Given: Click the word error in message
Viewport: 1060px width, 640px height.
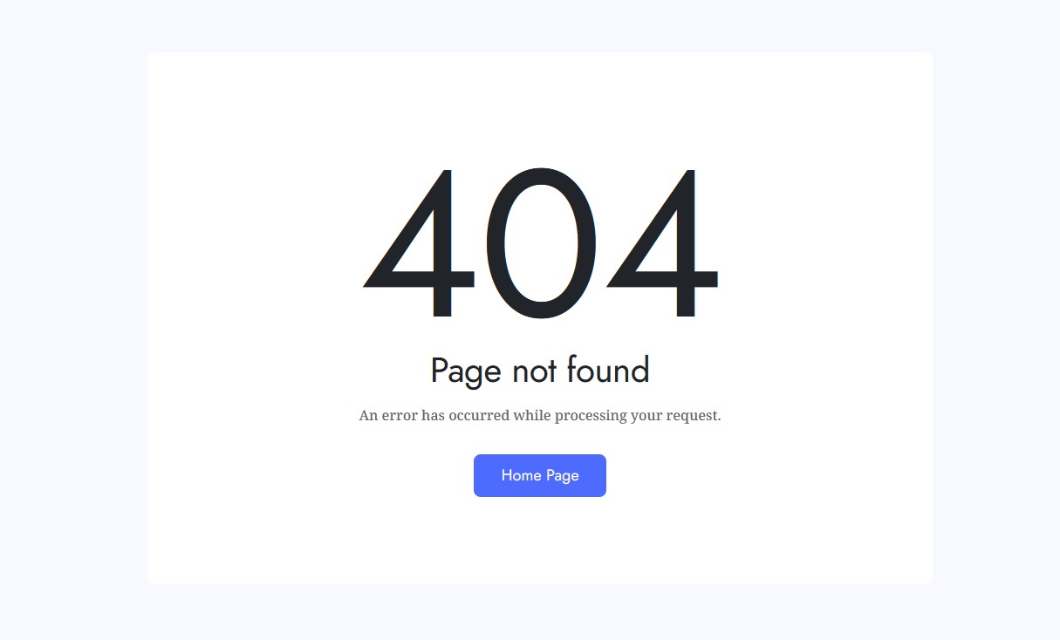Looking at the screenshot, I should pos(400,416).
